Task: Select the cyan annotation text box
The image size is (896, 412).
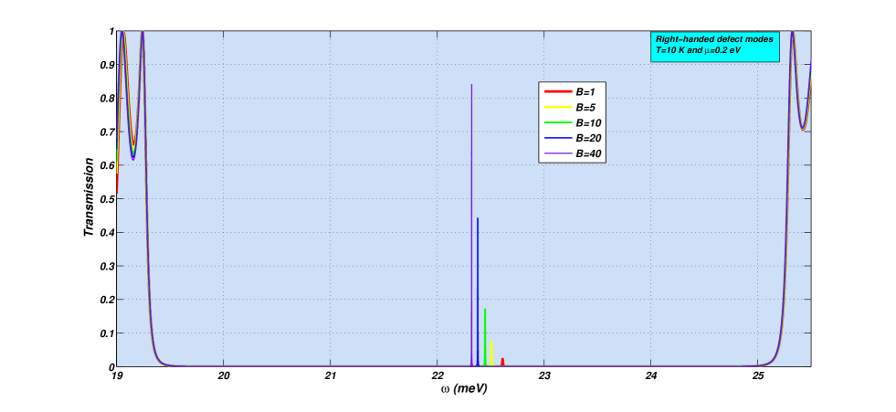Action: (715, 46)
